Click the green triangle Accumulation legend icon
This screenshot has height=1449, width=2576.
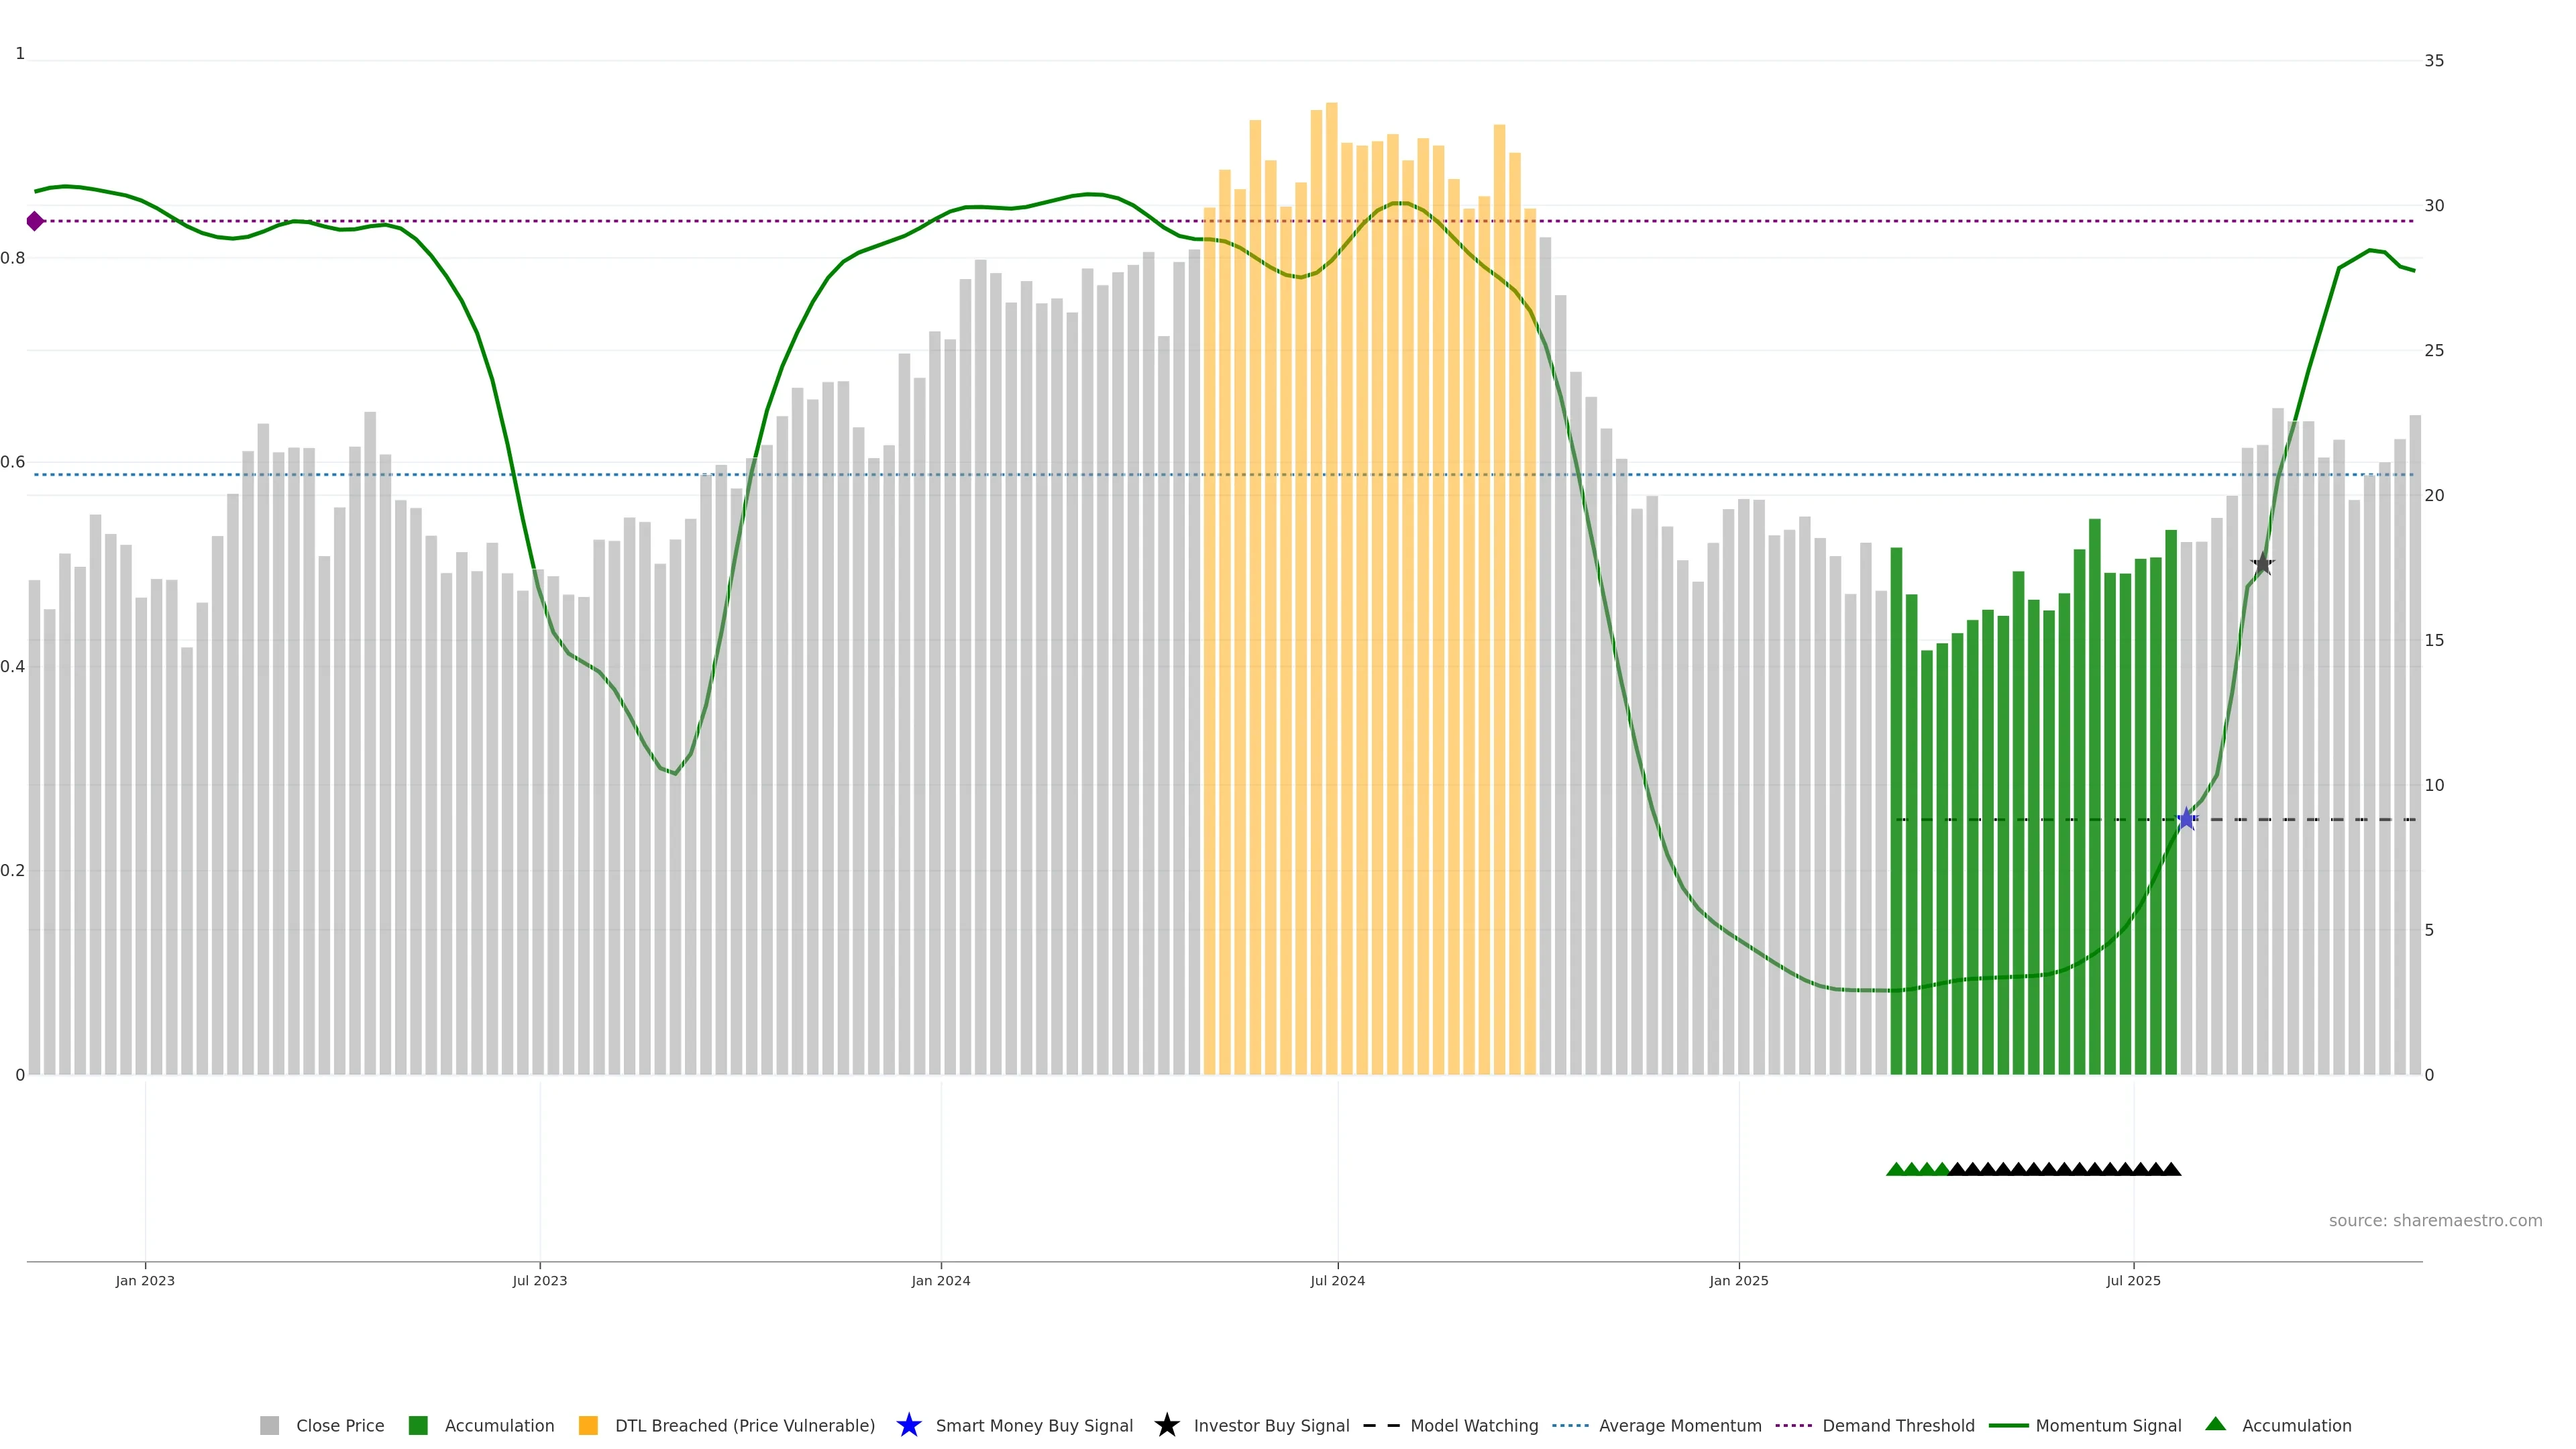[x=2215, y=1424]
